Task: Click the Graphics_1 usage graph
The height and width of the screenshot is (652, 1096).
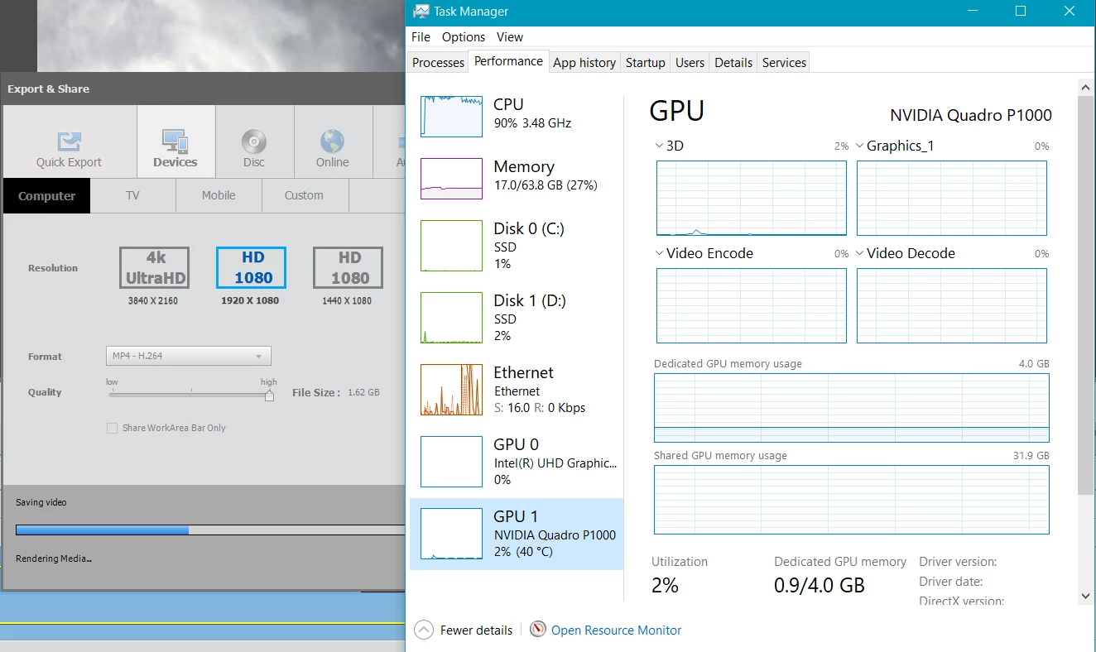Action: [x=952, y=199]
